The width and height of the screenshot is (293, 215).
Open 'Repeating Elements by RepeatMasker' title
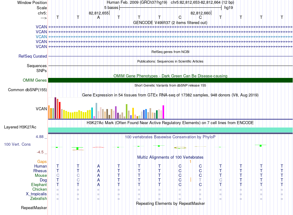click(x=171, y=203)
